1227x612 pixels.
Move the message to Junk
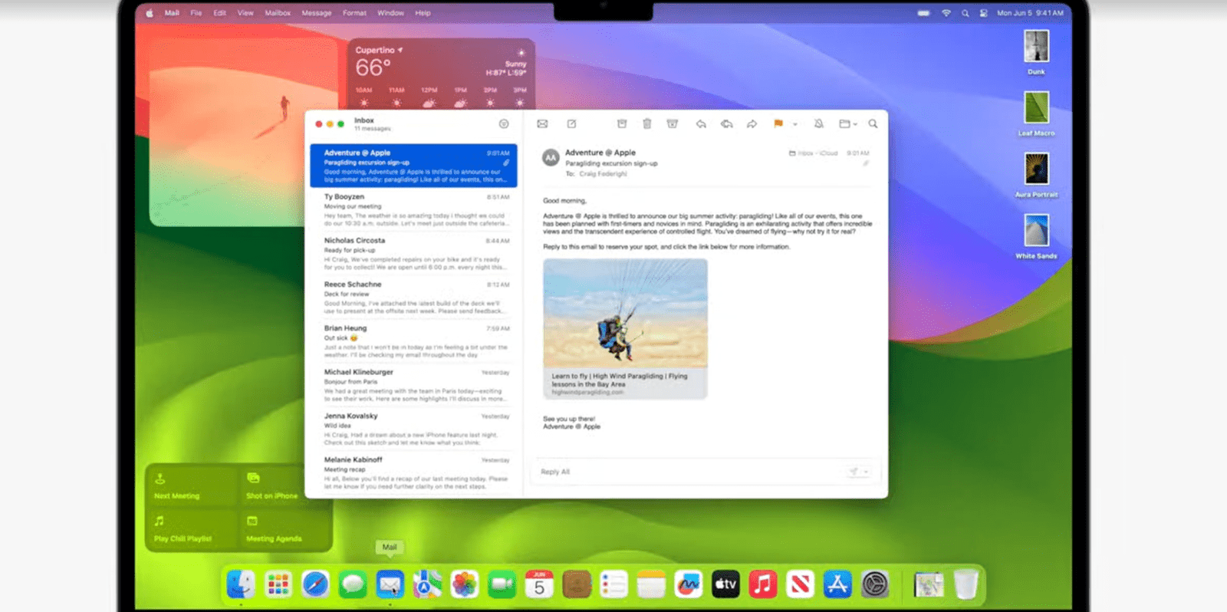(673, 123)
